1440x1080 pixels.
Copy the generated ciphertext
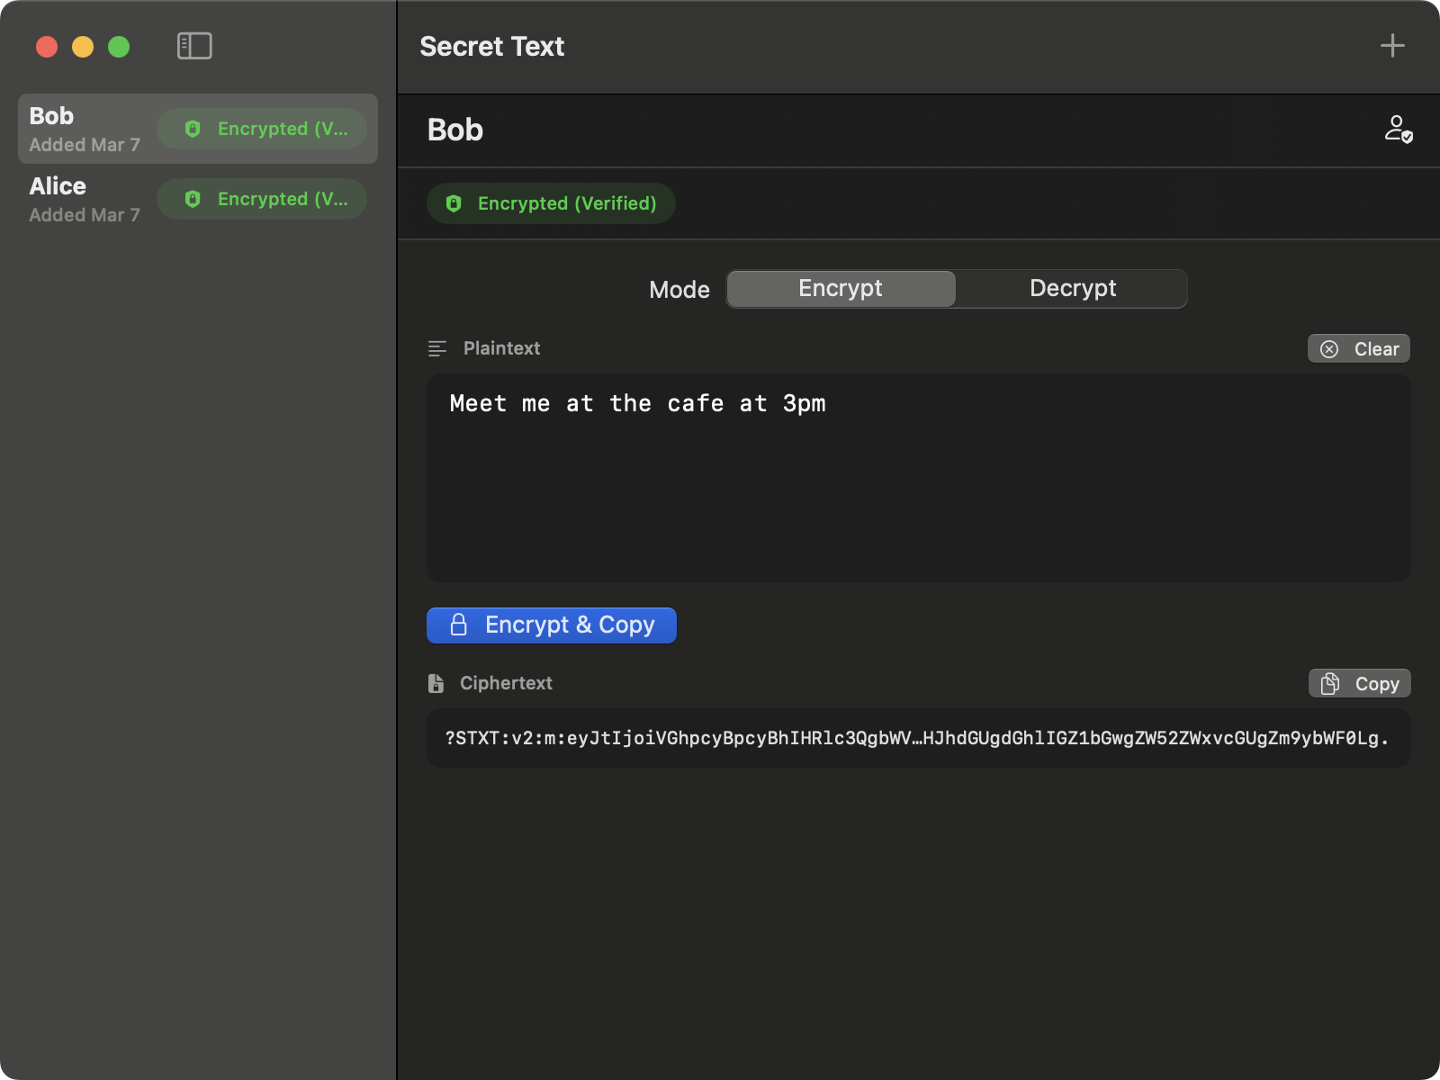coord(1359,683)
